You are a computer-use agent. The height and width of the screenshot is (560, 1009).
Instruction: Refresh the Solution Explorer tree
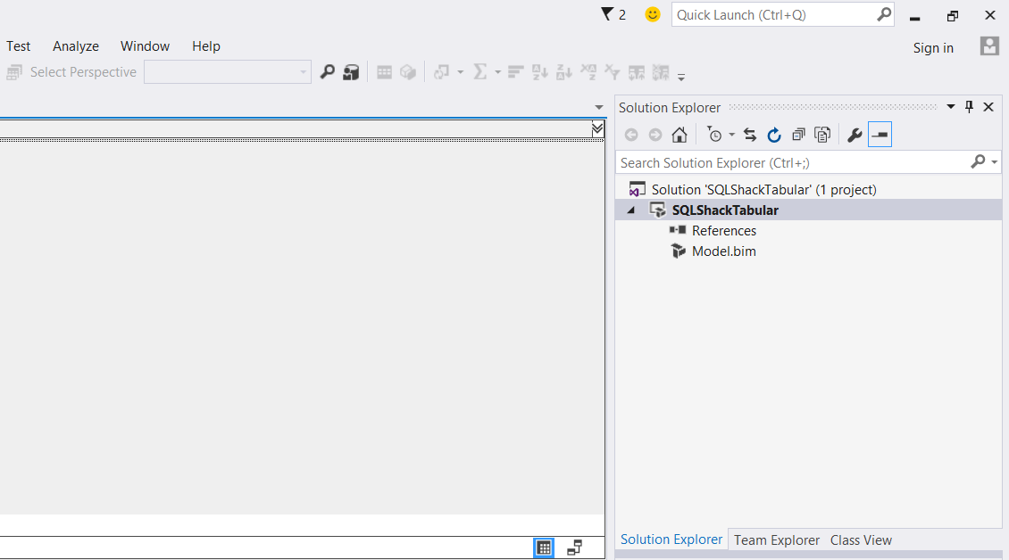[774, 135]
